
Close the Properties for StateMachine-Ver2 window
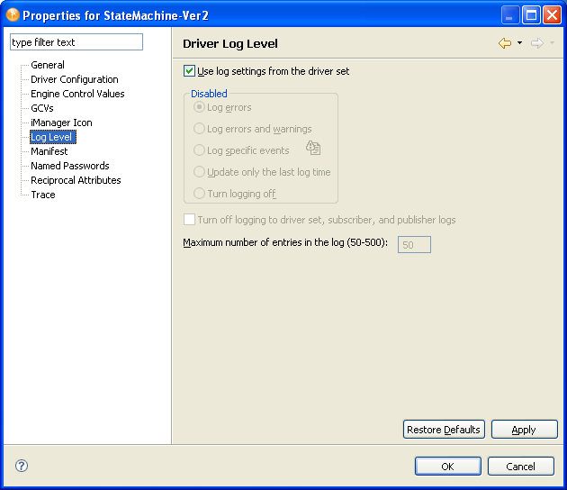(553, 15)
